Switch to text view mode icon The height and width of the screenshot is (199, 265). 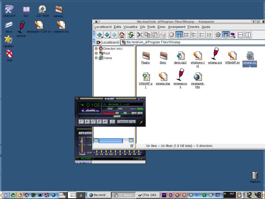click(209, 35)
